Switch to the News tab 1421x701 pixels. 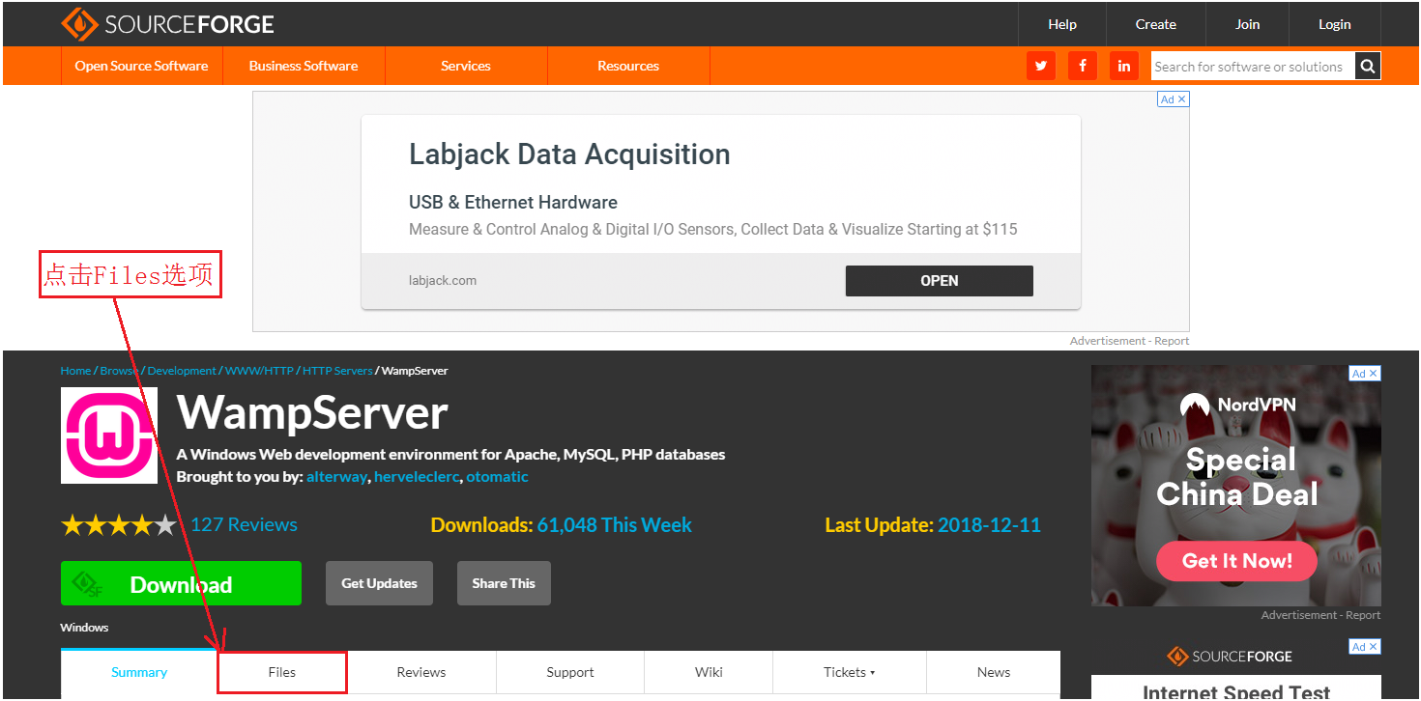tap(994, 672)
